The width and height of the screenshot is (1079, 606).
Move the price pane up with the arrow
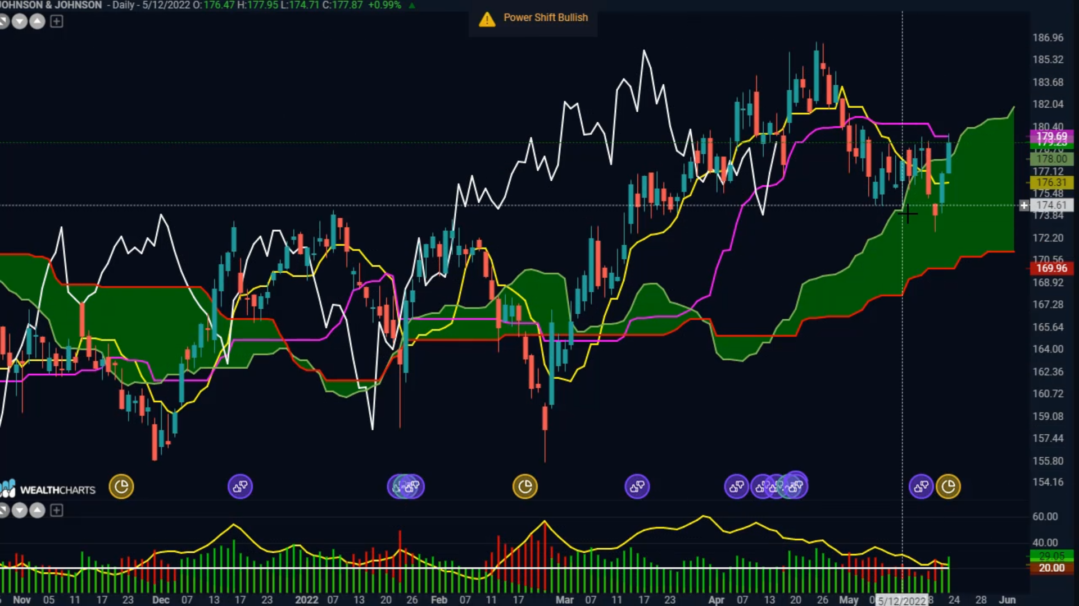37,22
